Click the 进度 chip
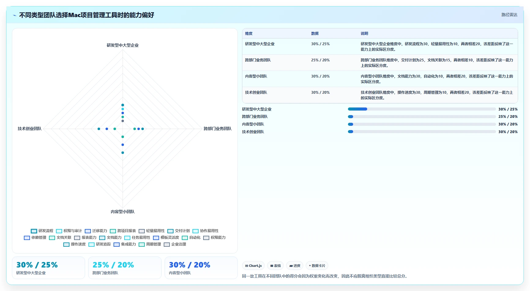Image resolution: width=530 pixels, height=291 pixels. [x=295, y=266]
